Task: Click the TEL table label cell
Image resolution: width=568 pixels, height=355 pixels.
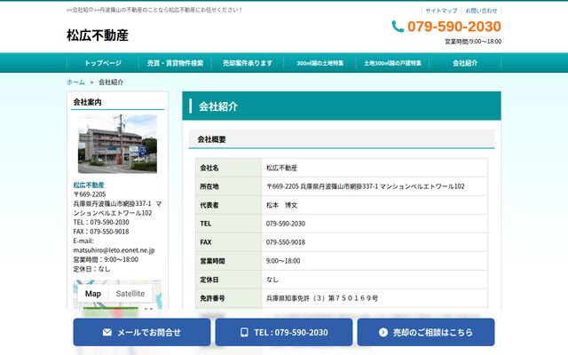Action: pos(228,224)
